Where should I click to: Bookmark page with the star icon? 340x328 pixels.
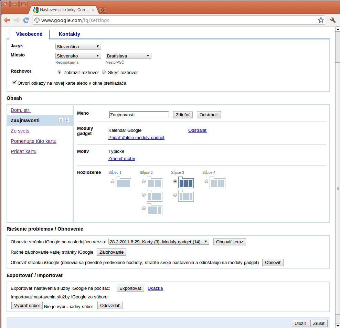(x=321, y=20)
